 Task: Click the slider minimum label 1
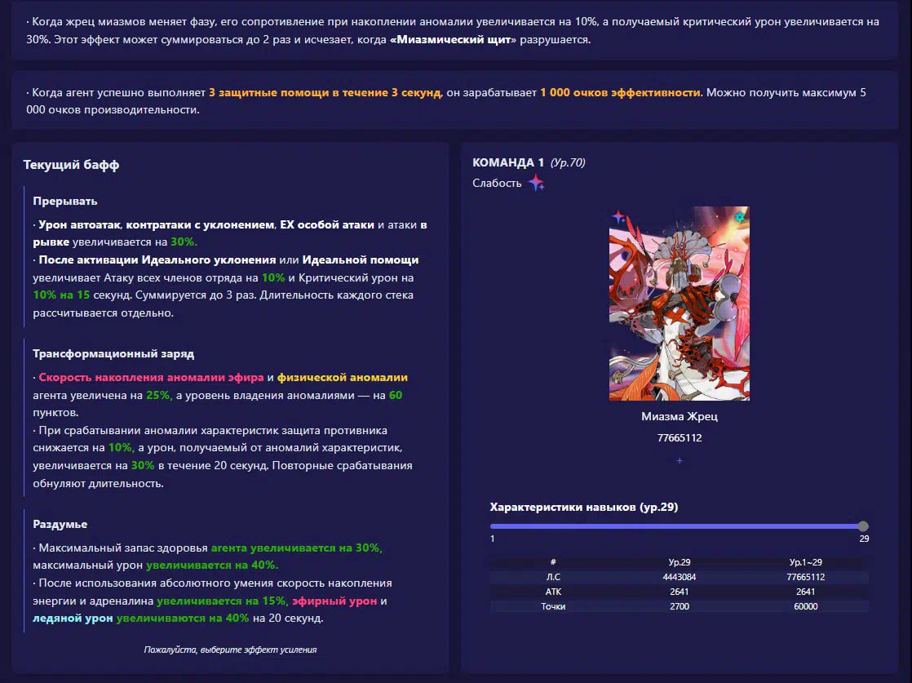492,539
